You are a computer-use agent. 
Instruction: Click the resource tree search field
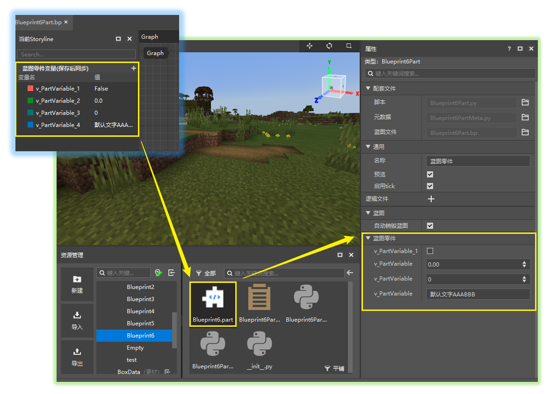[123, 273]
